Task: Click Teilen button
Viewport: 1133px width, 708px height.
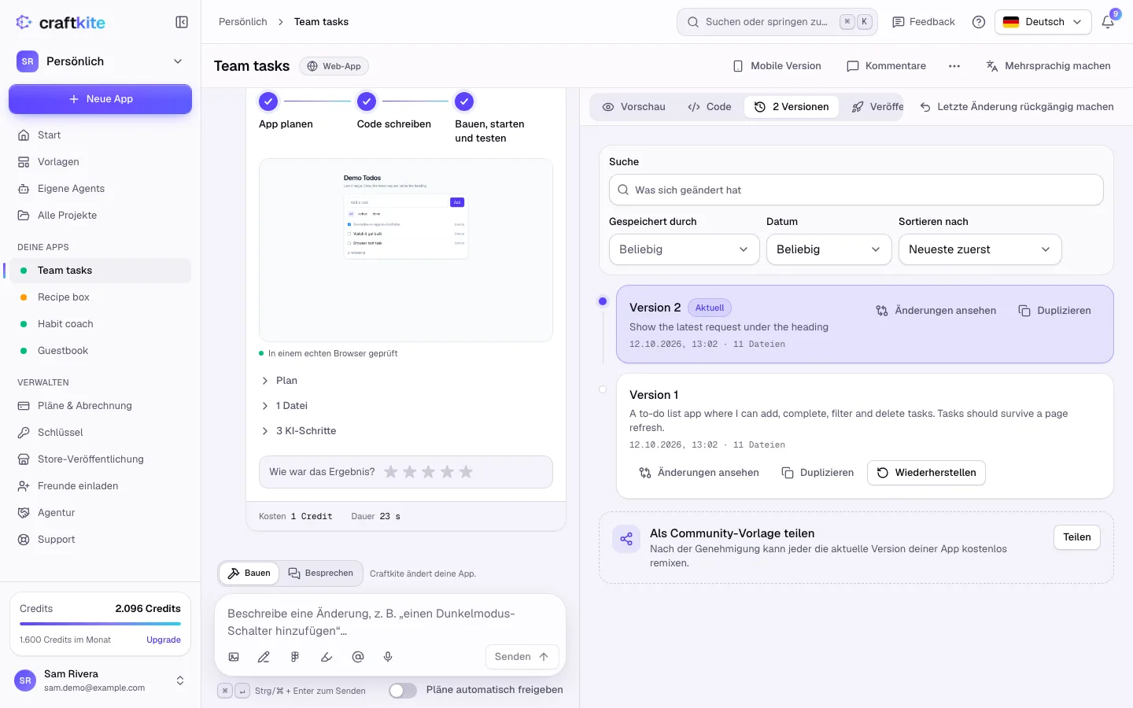Action: pos(1077,537)
